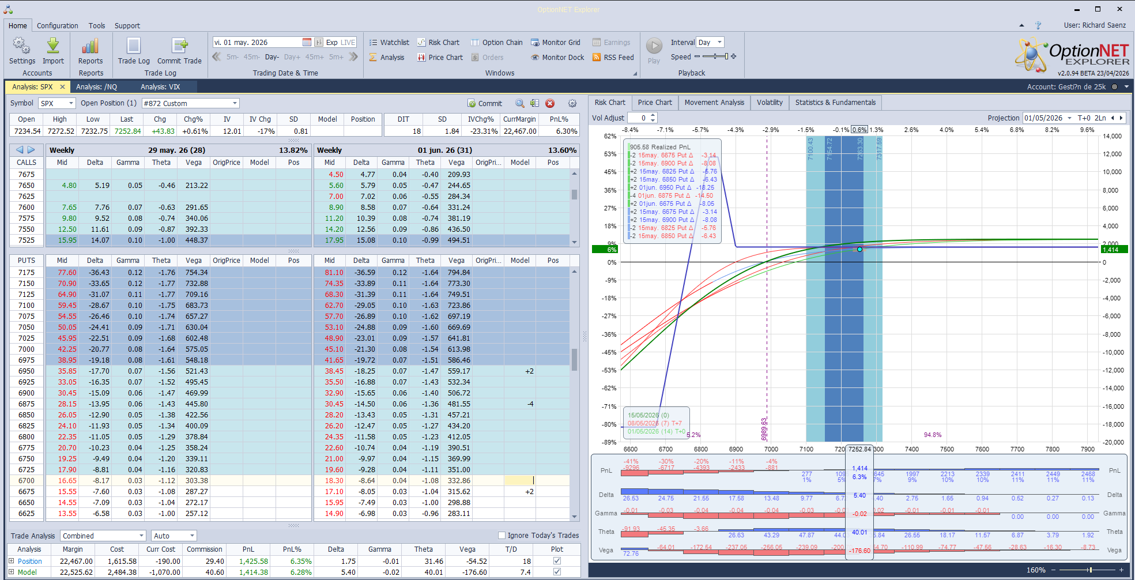
Task: Open the Trade Log icon
Action: click(134, 46)
